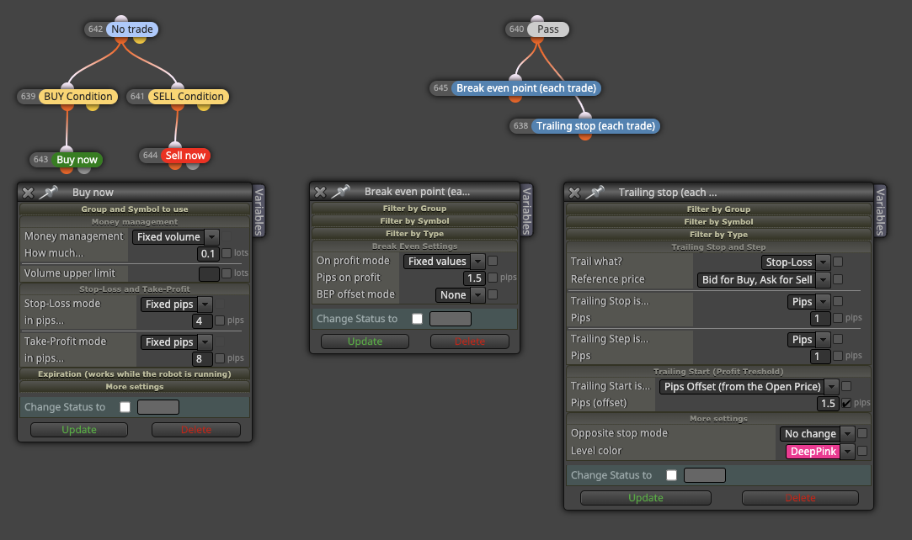Click the yellow output connector of SELL Condition node
This screenshot has height=540, width=912.
204,107
